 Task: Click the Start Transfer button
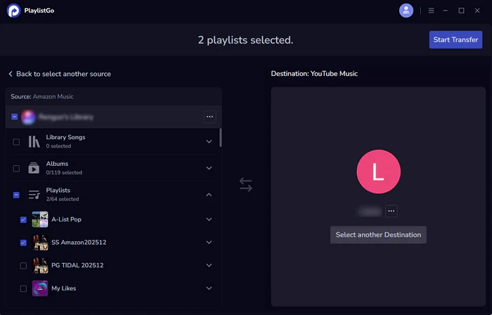click(455, 39)
